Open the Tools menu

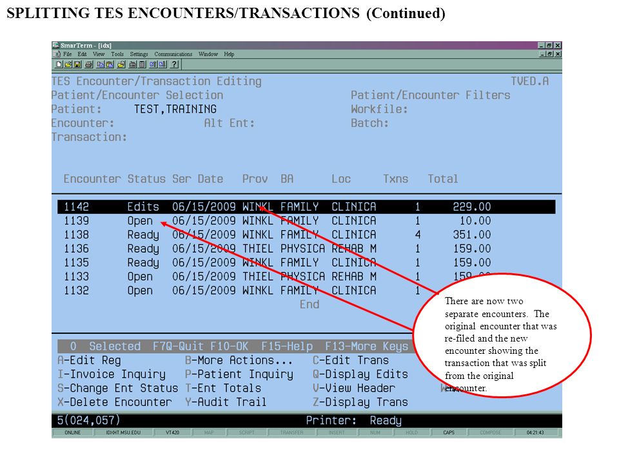(117, 54)
